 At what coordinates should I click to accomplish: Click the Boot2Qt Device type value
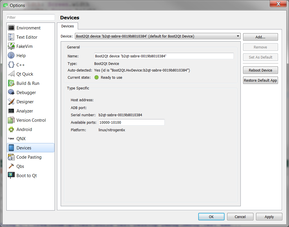click(107, 64)
